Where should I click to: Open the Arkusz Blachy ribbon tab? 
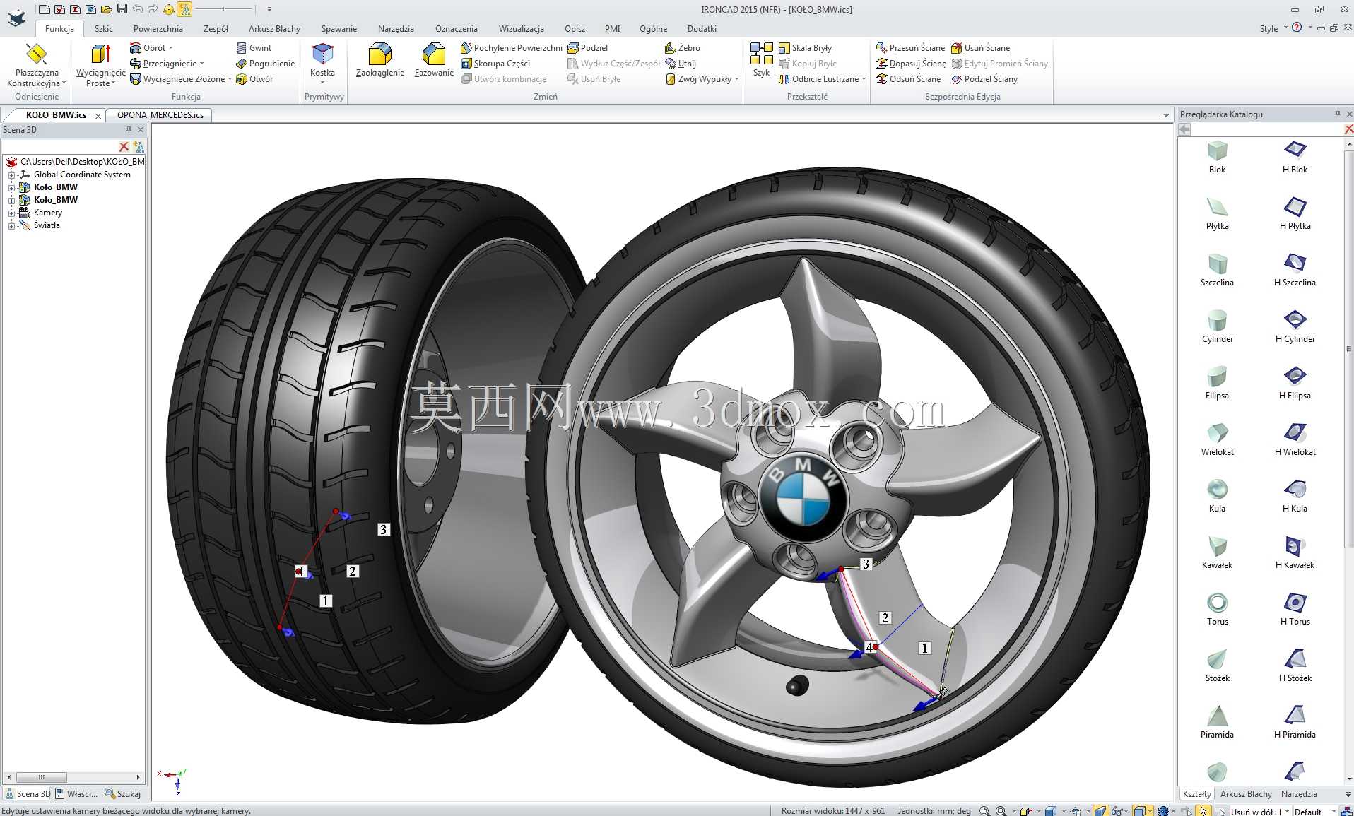[274, 29]
